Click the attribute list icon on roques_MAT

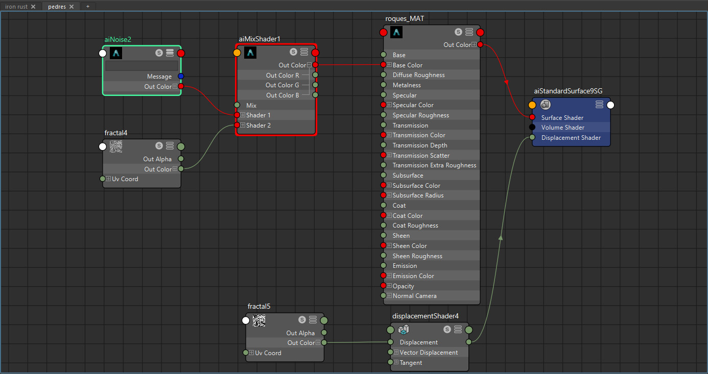click(x=469, y=32)
